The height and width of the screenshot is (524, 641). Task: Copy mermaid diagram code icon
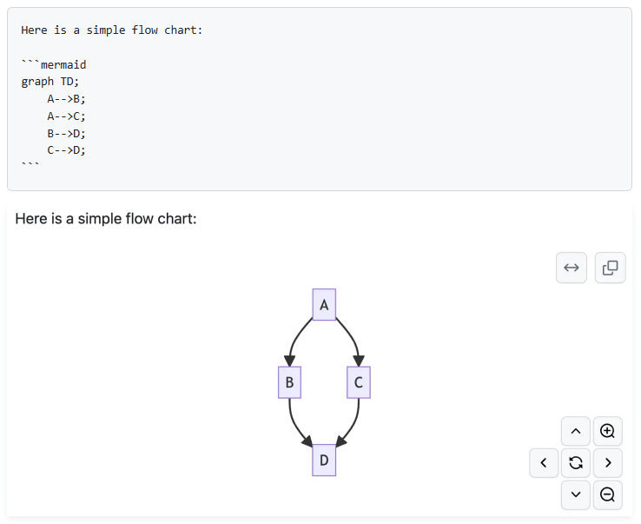pyautogui.click(x=610, y=268)
